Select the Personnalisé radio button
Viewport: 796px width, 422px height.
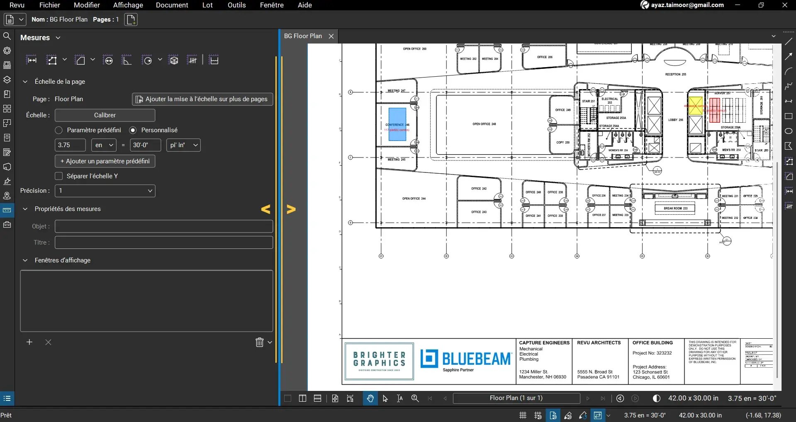tap(133, 130)
